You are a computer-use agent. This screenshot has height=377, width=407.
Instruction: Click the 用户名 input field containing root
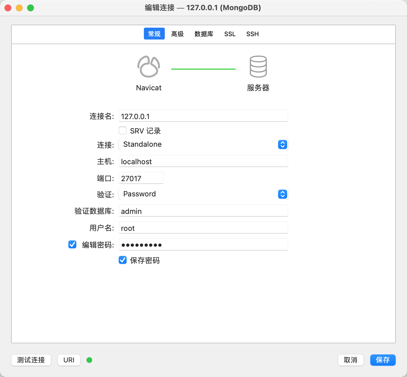tap(203, 228)
